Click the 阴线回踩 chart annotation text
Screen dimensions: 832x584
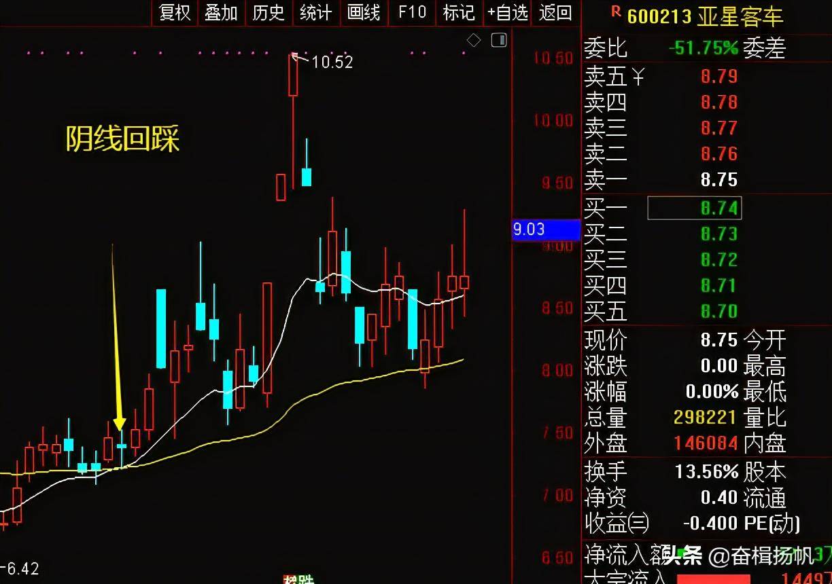(122, 139)
